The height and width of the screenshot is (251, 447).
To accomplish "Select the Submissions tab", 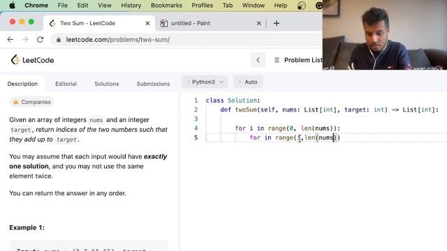I will point(153,84).
